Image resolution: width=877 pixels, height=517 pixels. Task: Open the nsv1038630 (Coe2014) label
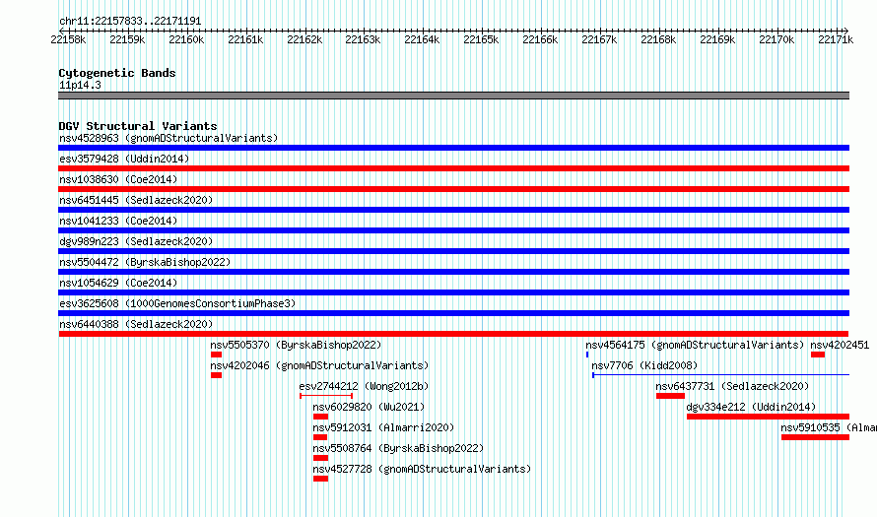point(118,179)
